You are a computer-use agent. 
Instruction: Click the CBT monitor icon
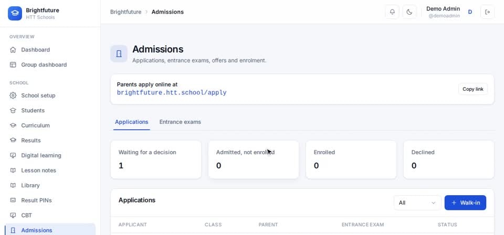tap(13, 215)
